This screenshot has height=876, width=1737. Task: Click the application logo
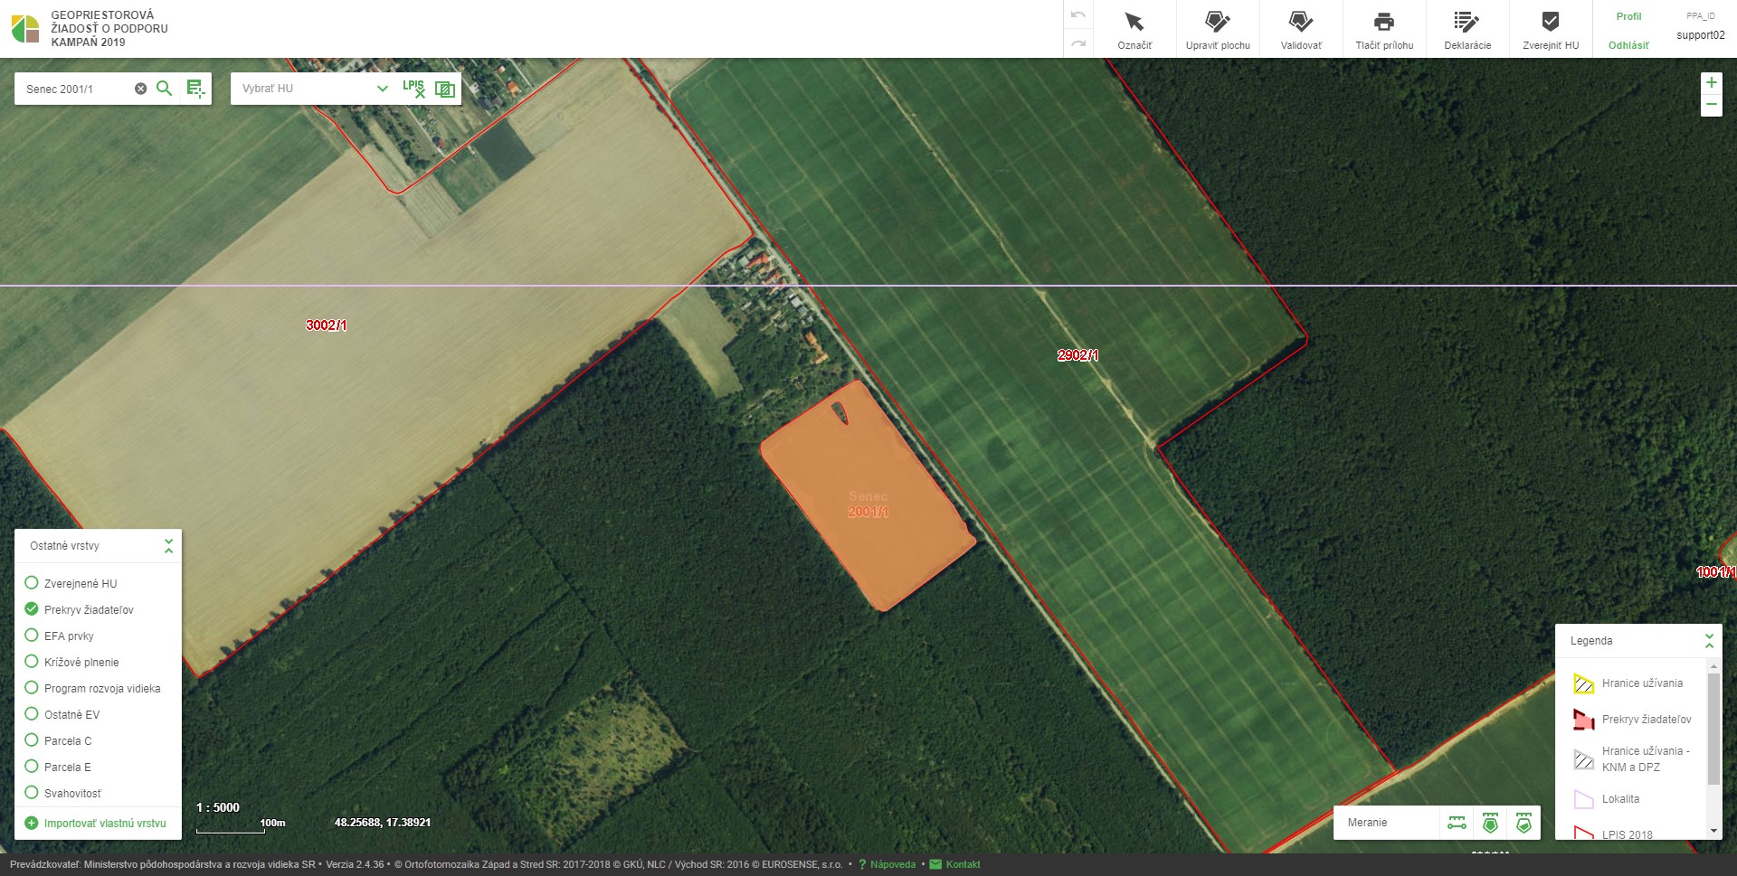25,29
